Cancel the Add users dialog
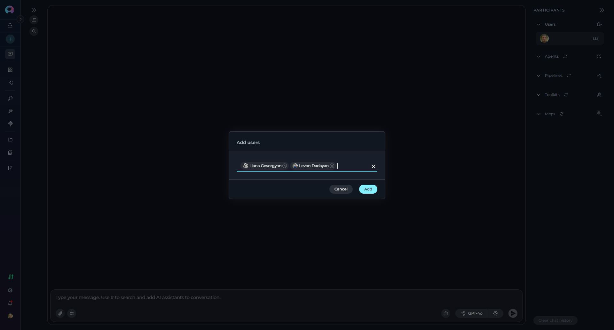 pyautogui.click(x=341, y=189)
